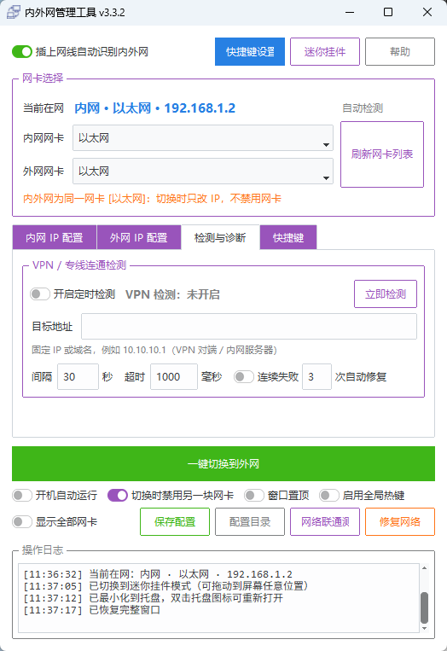
Task: Enable 启用全局热键 toggle
Action: pyautogui.click(x=329, y=496)
